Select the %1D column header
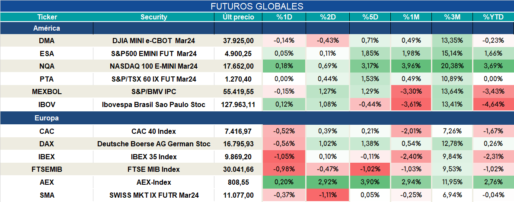The width and height of the screenshot is (514, 202). [284, 17]
